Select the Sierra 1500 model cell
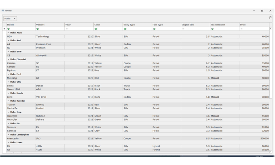275x165 pixels. tap(21, 89)
